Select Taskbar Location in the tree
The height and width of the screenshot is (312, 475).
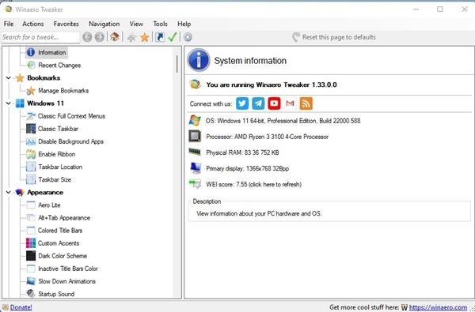pyautogui.click(x=60, y=167)
